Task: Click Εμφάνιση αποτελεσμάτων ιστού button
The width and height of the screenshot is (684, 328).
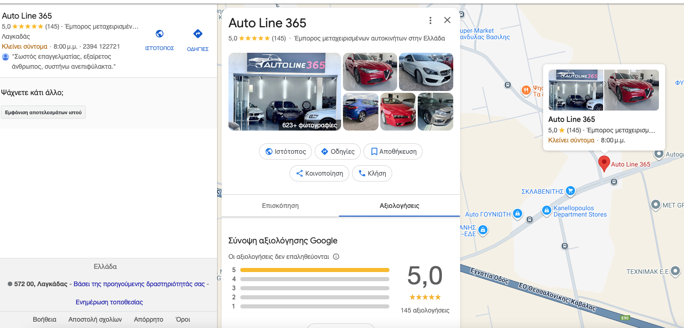Action: tap(43, 112)
